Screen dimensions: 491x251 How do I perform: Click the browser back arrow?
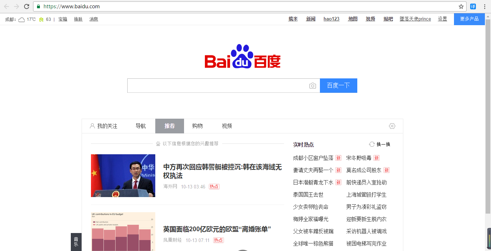(6, 6)
